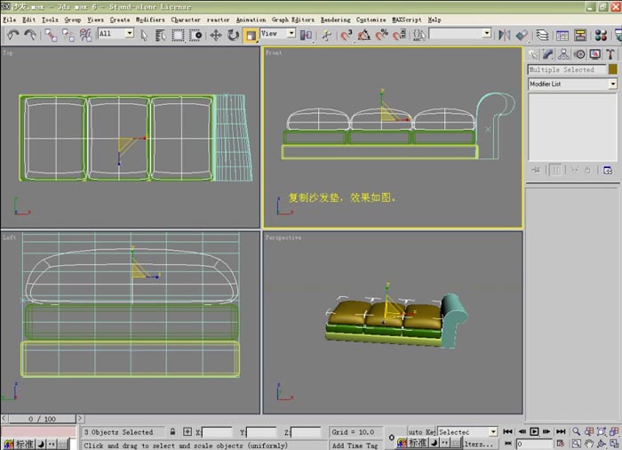
Task: Click the Pan View hand icon
Action: tap(588, 444)
